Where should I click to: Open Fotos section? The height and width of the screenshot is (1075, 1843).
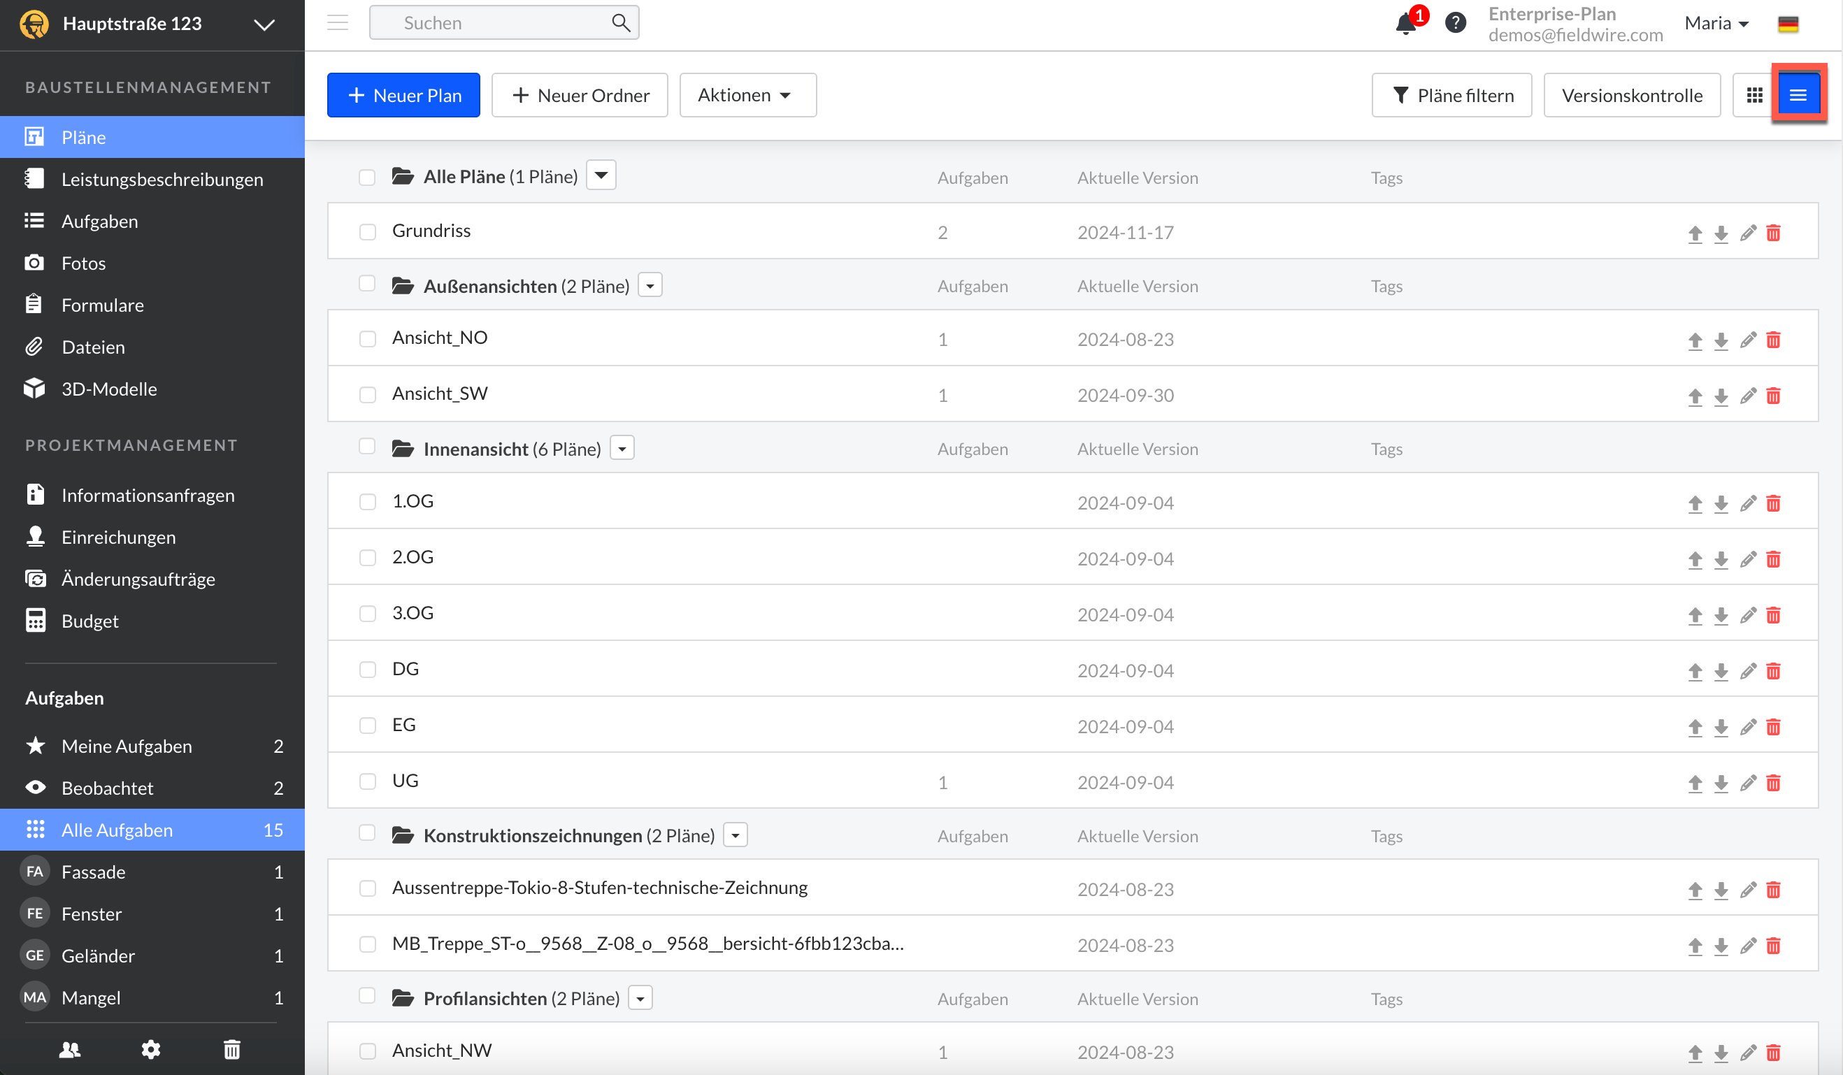pyautogui.click(x=152, y=264)
